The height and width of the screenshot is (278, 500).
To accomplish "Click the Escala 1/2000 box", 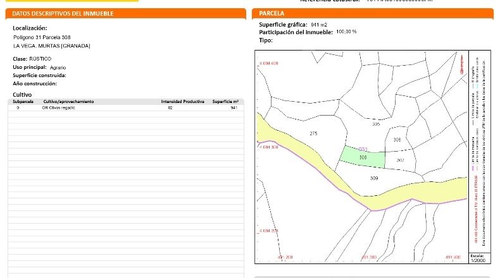I will click(477, 258).
